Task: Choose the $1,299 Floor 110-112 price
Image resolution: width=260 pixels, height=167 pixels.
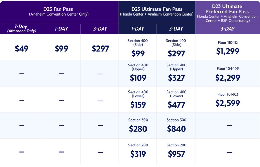Action: tap(227, 51)
